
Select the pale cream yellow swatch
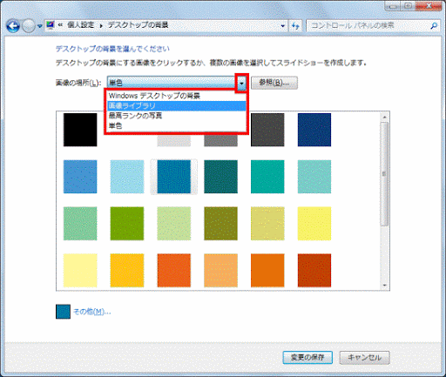80,271
